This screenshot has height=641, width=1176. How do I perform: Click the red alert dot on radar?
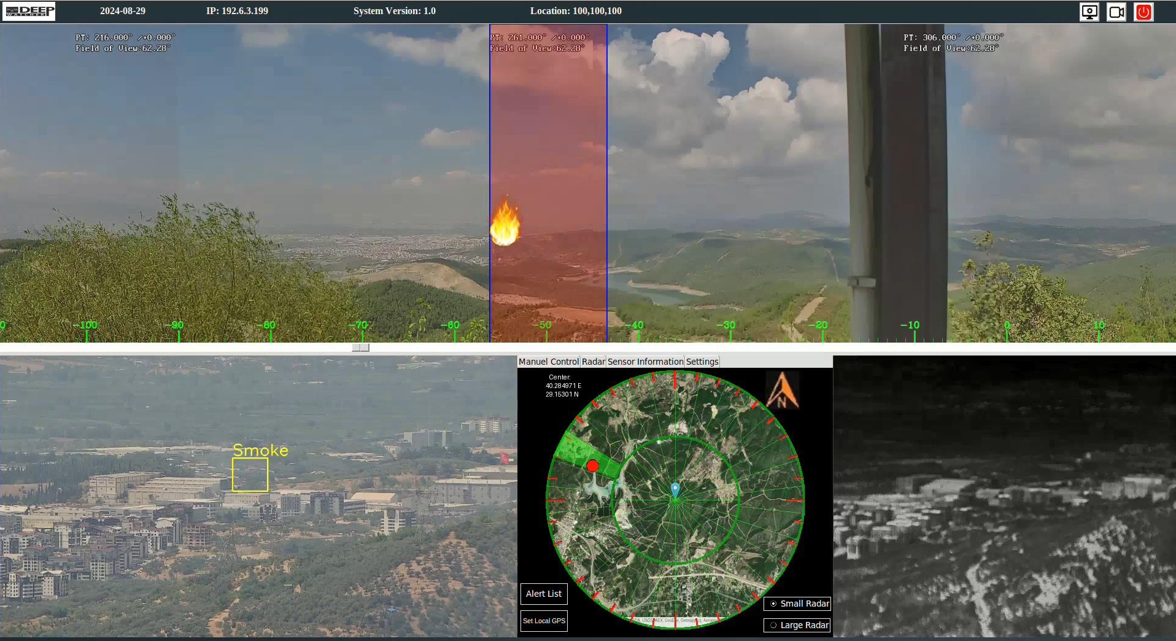pyautogui.click(x=592, y=466)
